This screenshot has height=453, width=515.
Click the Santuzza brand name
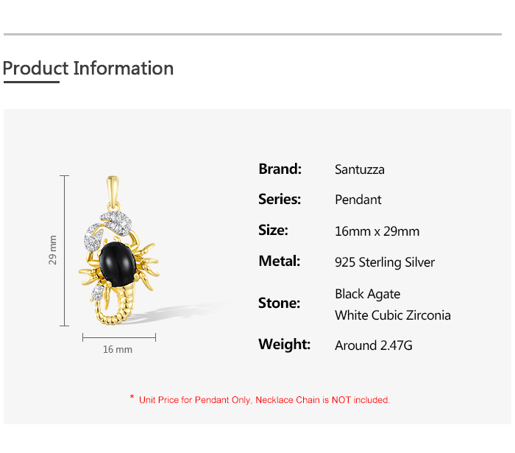point(360,169)
